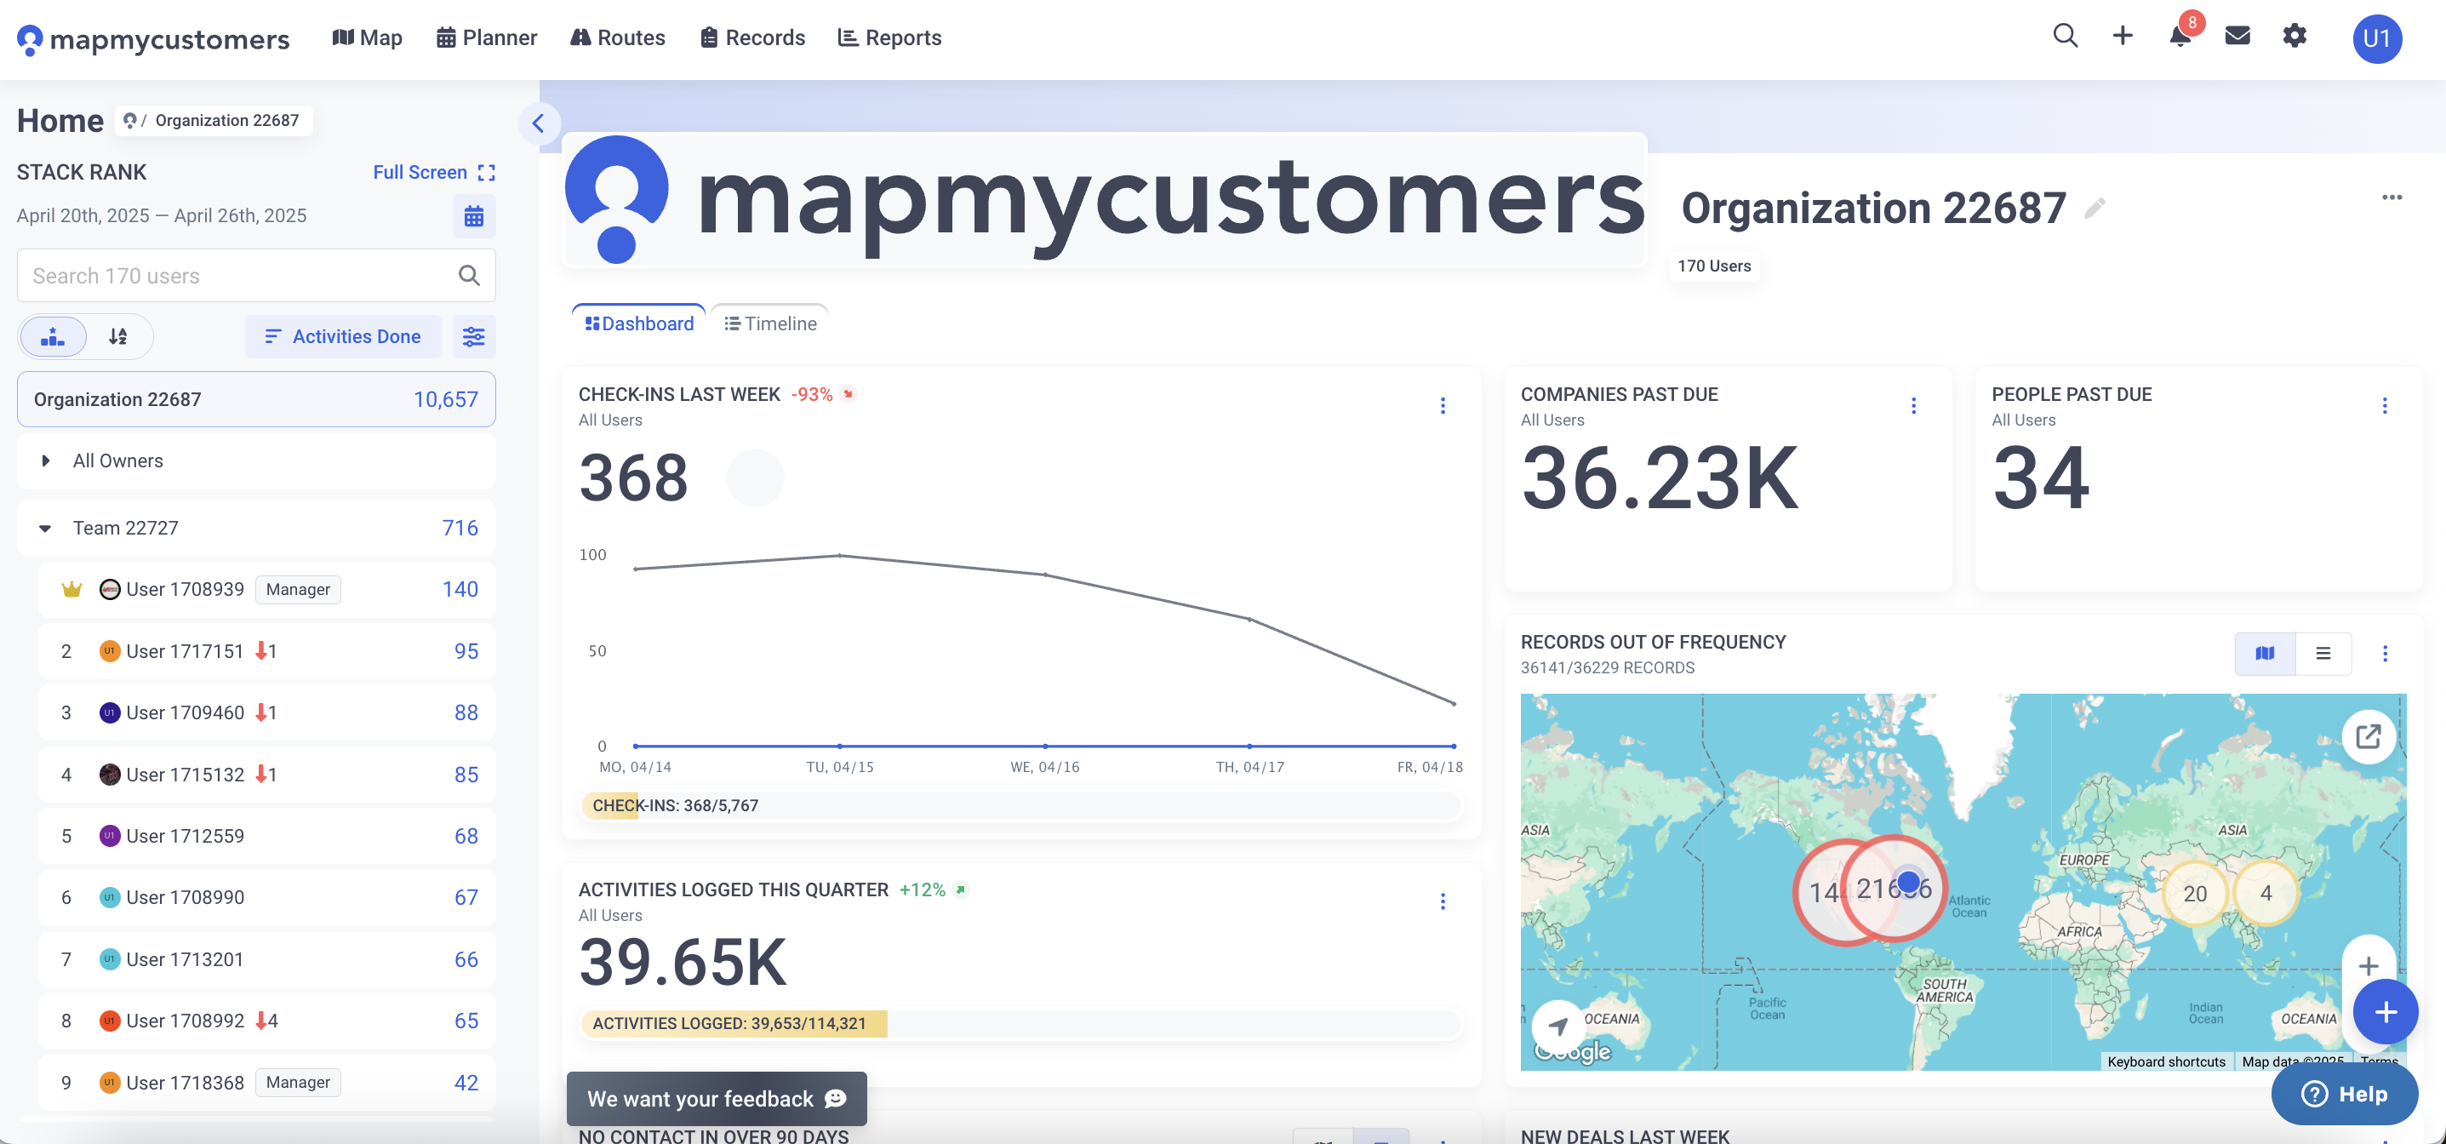This screenshot has height=1144, width=2446.
Task: Click the 20 map cluster
Action: tap(2195, 892)
